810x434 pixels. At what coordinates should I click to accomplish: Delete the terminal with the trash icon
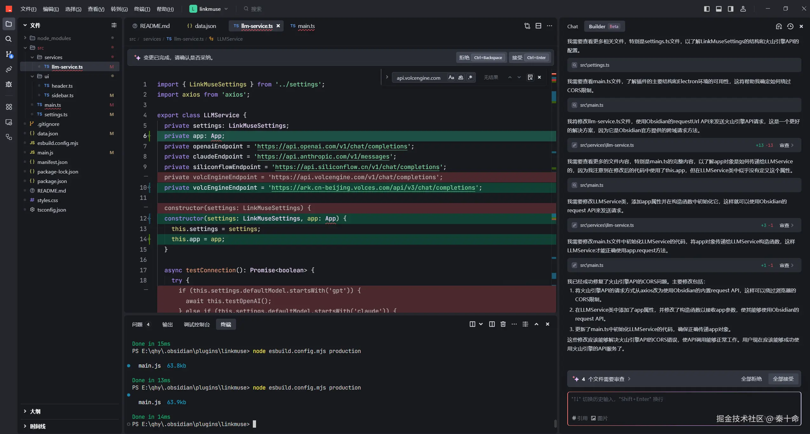(x=503, y=324)
